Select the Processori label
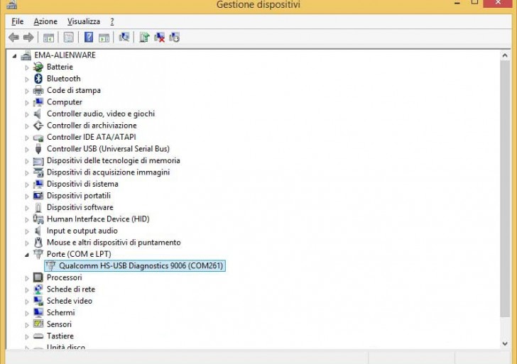 pyautogui.click(x=65, y=277)
